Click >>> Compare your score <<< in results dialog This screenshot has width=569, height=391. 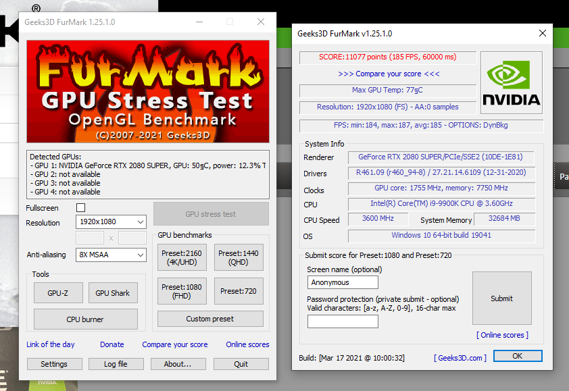pyautogui.click(x=389, y=74)
